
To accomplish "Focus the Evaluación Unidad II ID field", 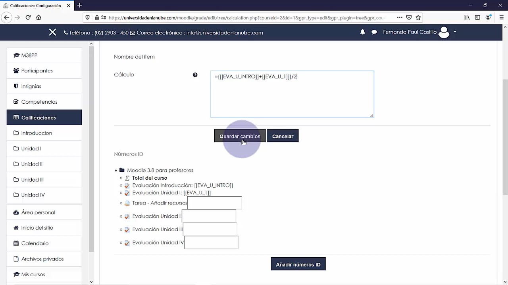I will coord(209,216).
